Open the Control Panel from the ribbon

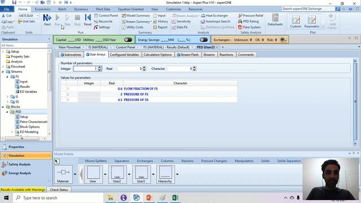[x=106, y=15]
